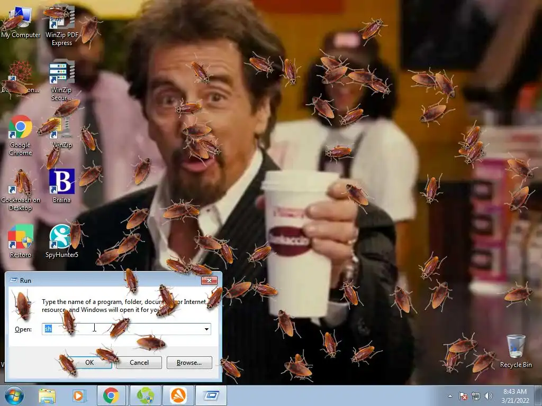Viewport: 542px width, 406px height.
Task: Open the Windows Start menu
Action: click(14, 395)
